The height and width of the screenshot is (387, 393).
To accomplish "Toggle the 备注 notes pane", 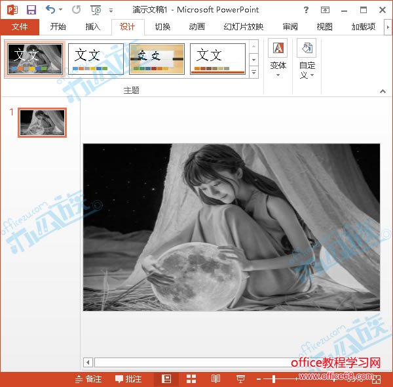I will click(x=88, y=379).
